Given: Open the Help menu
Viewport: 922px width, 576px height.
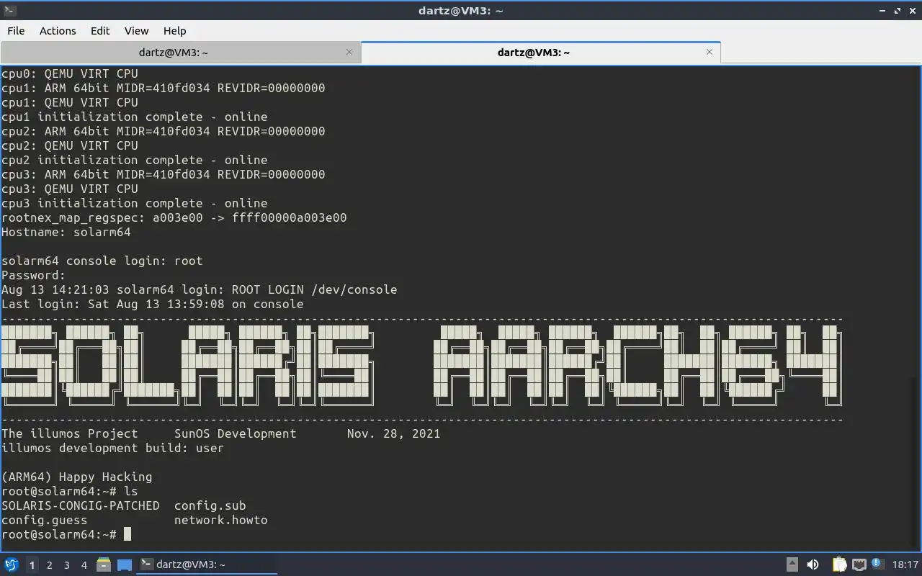Looking at the screenshot, I should [x=174, y=30].
